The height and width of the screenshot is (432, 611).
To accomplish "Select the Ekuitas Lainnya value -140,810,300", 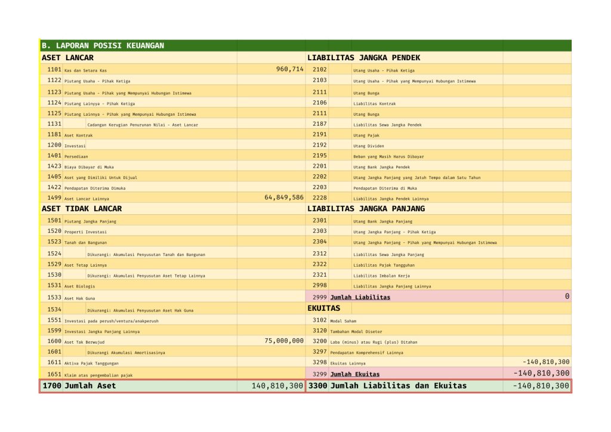I will click(x=546, y=362).
